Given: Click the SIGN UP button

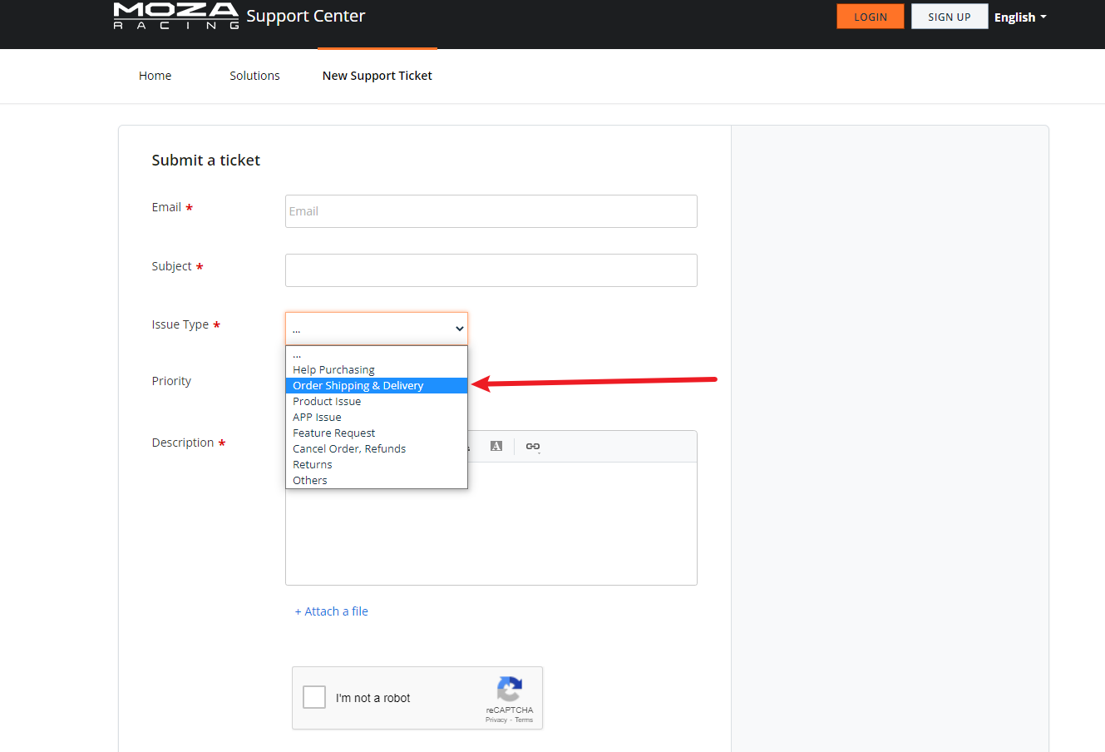Looking at the screenshot, I should pos(949,17).
